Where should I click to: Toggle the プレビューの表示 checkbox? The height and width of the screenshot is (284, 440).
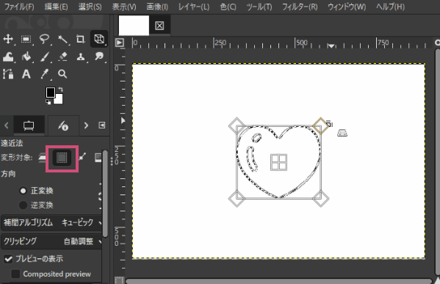[8, 259]
